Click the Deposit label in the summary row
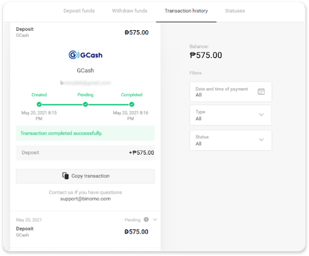Viewport: 309px width, 256px height. [30, 153]
